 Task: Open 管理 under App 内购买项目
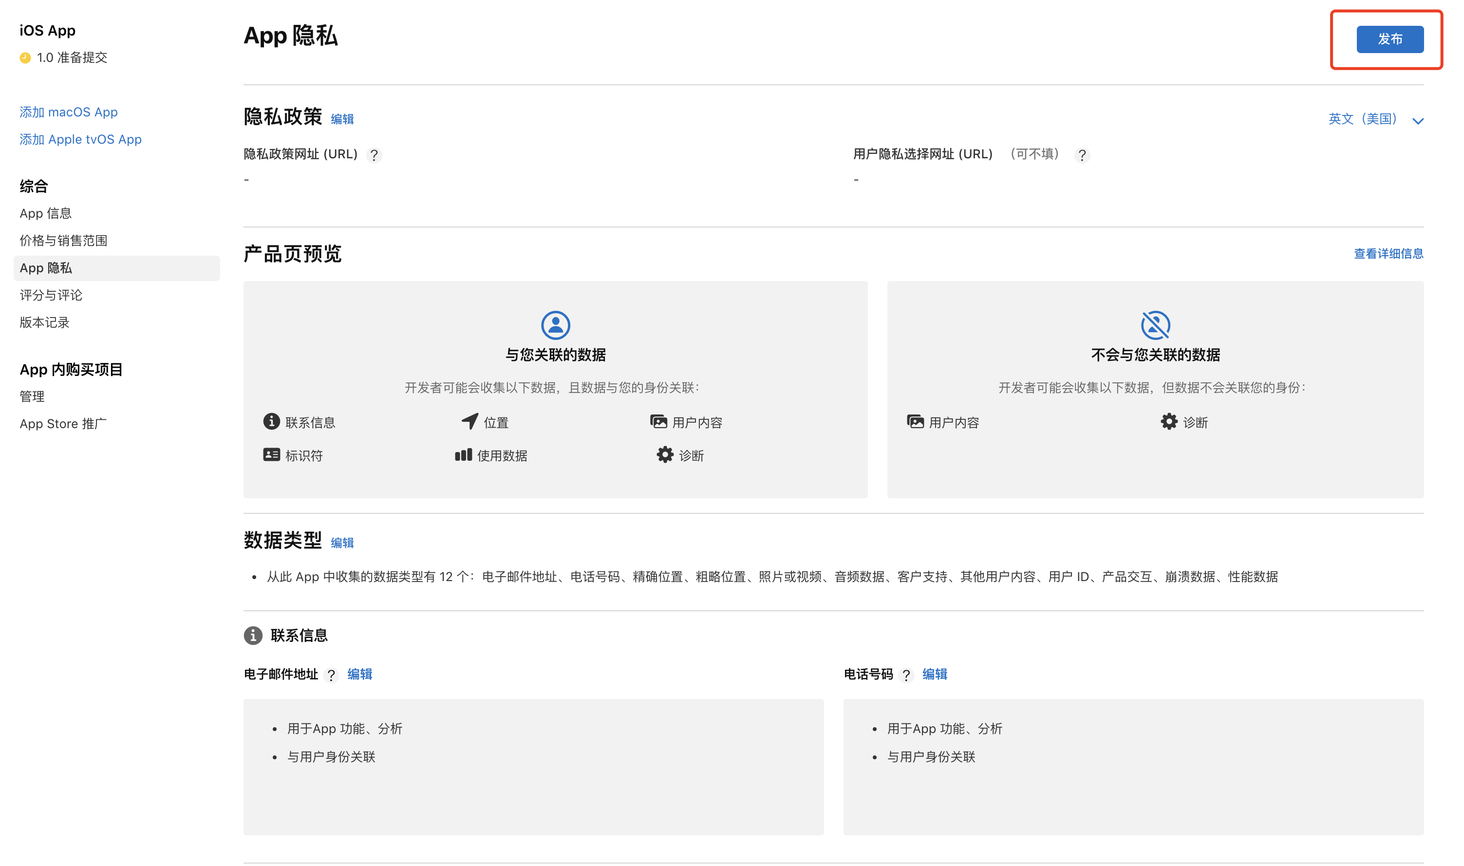[32, 396]
